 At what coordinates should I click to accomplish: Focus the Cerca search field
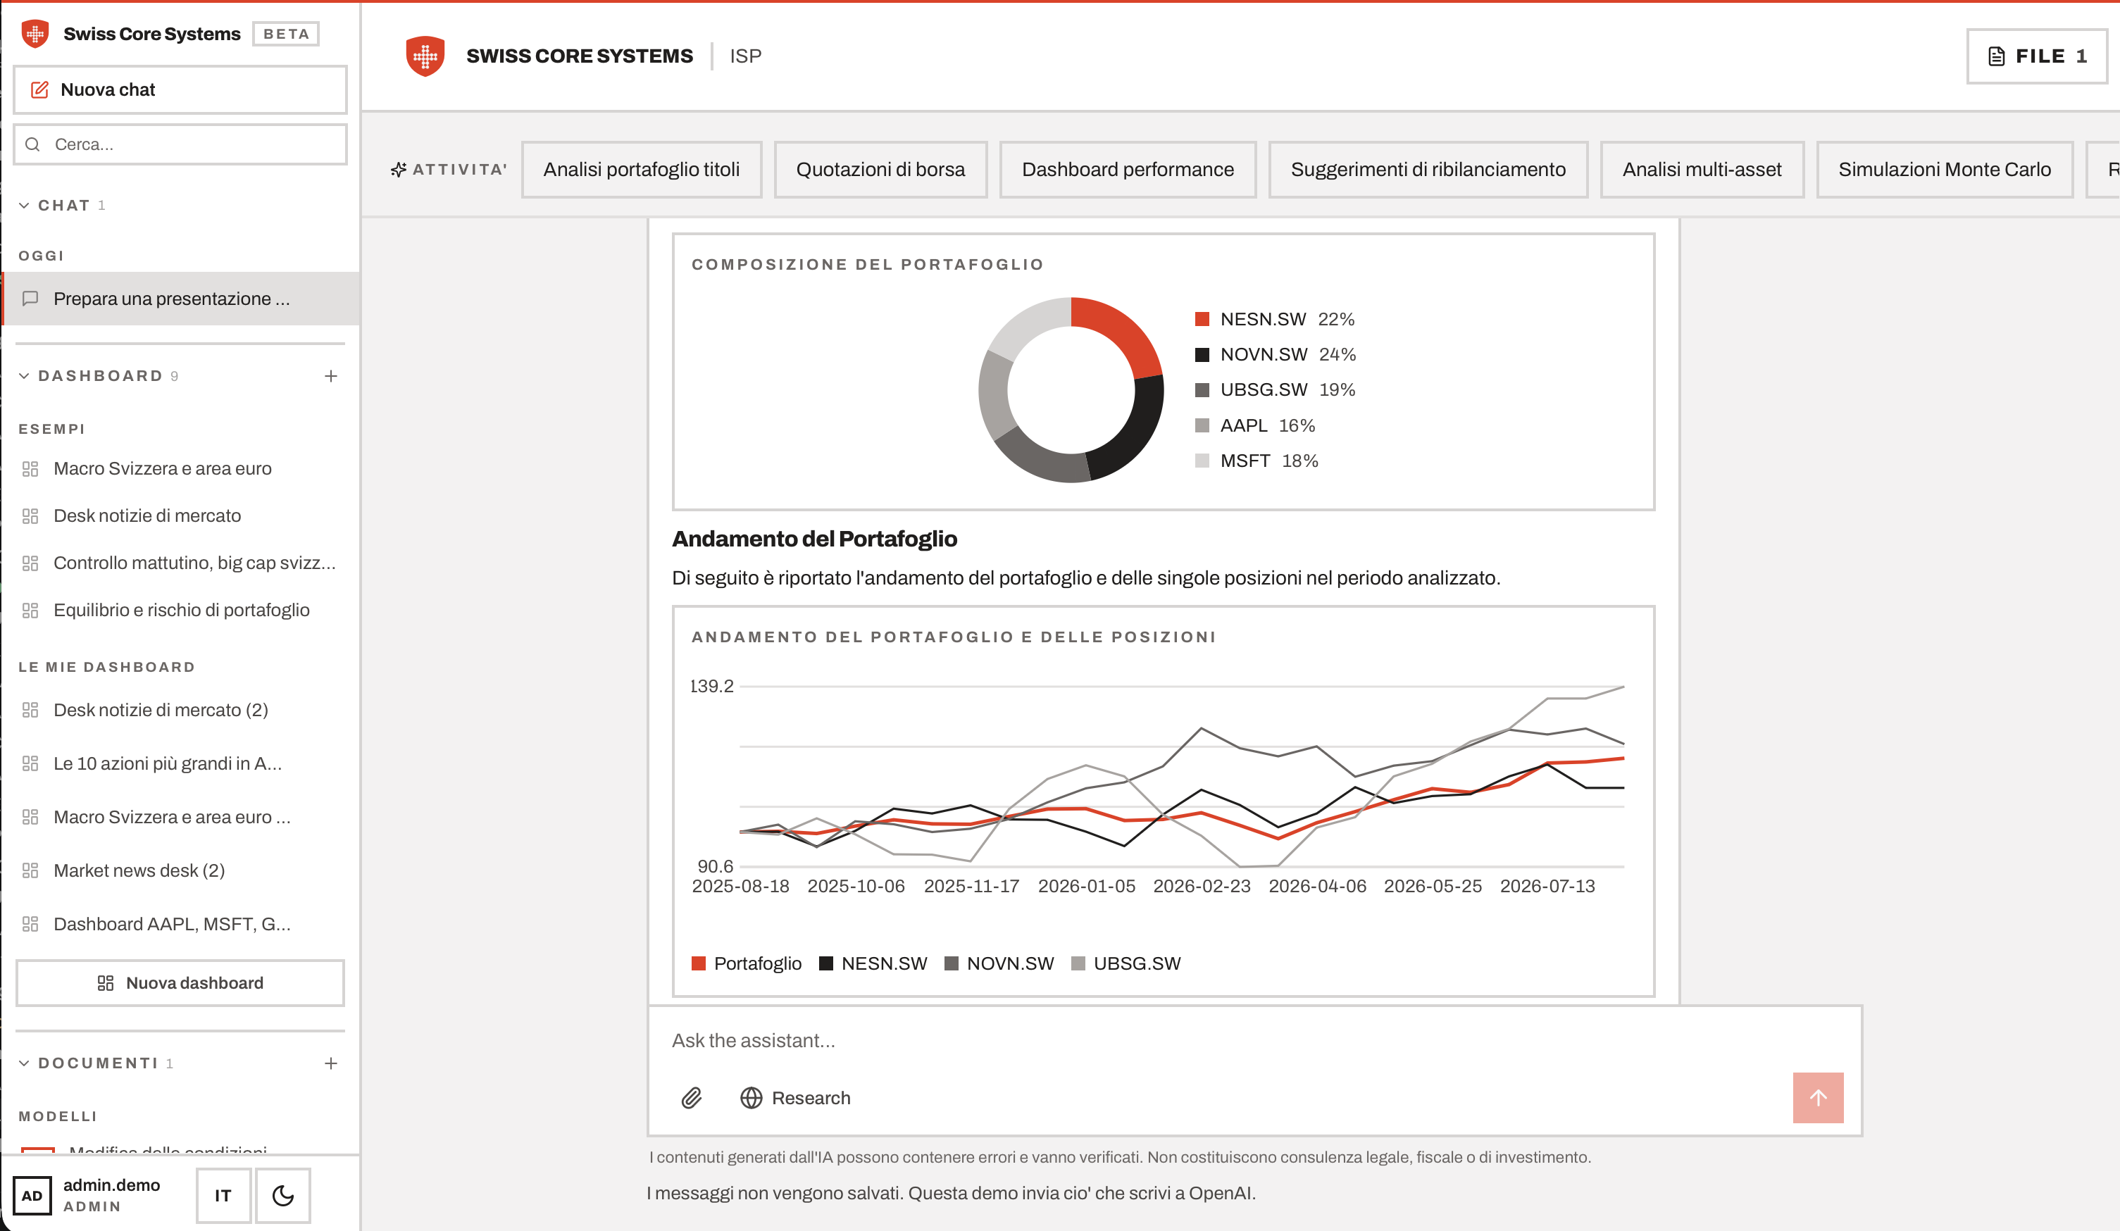pos(180,144)
